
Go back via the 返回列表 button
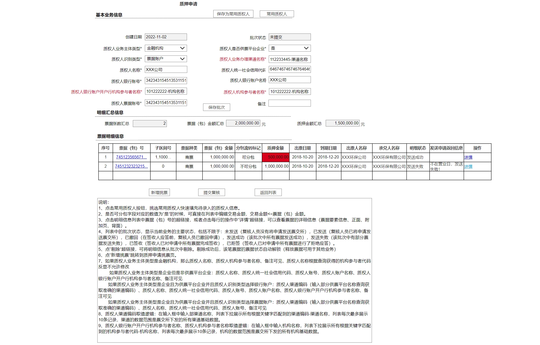(268, 192)
